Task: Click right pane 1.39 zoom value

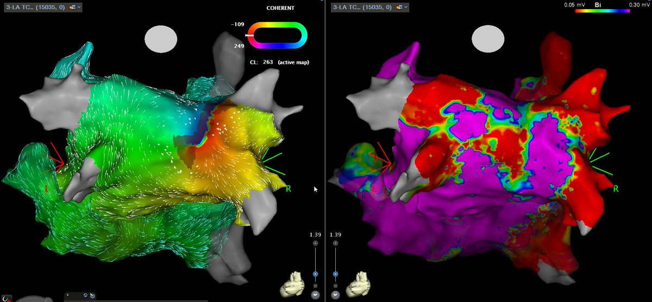Action: click(336, 234)
